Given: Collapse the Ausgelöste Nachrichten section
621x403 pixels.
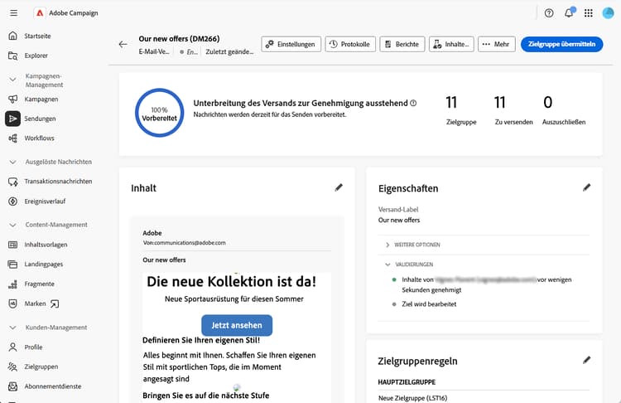Looking at the screenshot, I should pos(12,162).
